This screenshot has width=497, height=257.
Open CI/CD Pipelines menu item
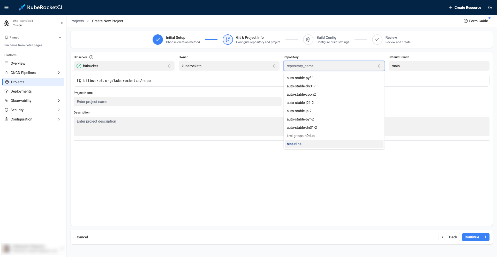tap(33, 73)
